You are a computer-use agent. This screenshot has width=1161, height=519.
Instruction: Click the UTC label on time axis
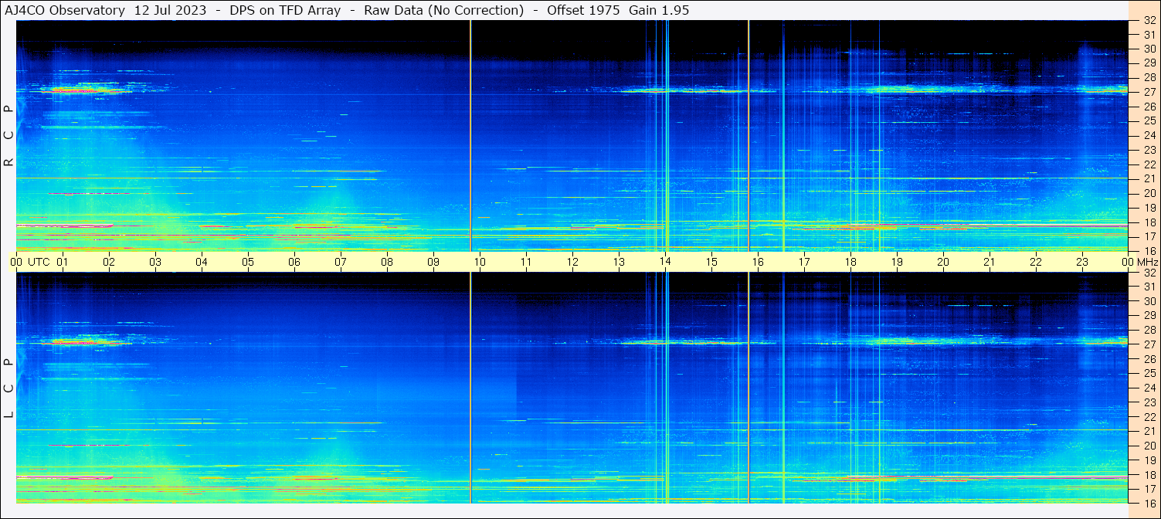coord(39,262)
